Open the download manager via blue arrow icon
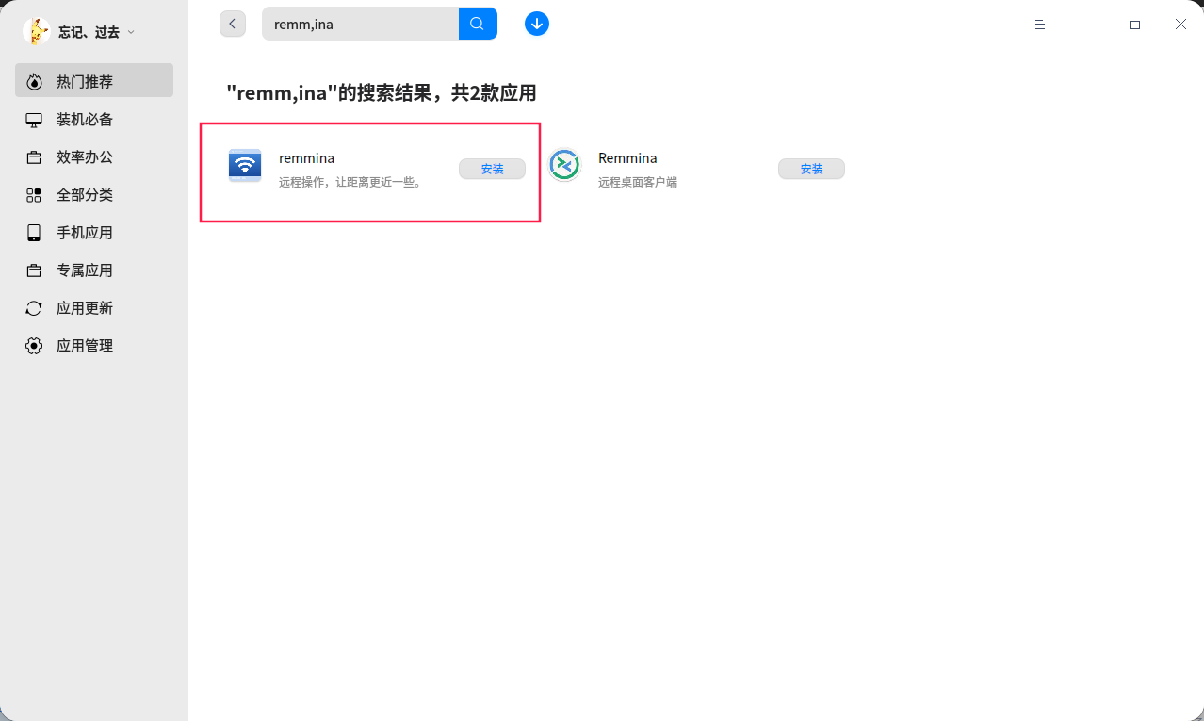 coord(536,23)
